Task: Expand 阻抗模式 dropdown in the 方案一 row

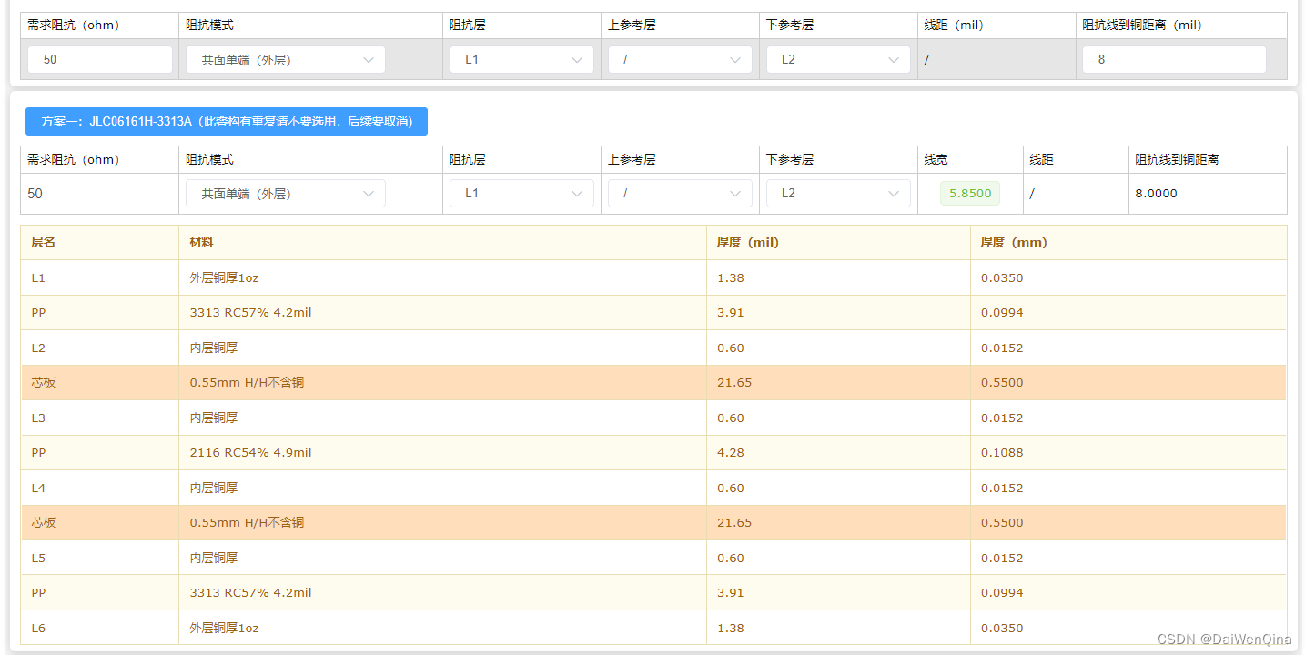Action: pos(286,194)
